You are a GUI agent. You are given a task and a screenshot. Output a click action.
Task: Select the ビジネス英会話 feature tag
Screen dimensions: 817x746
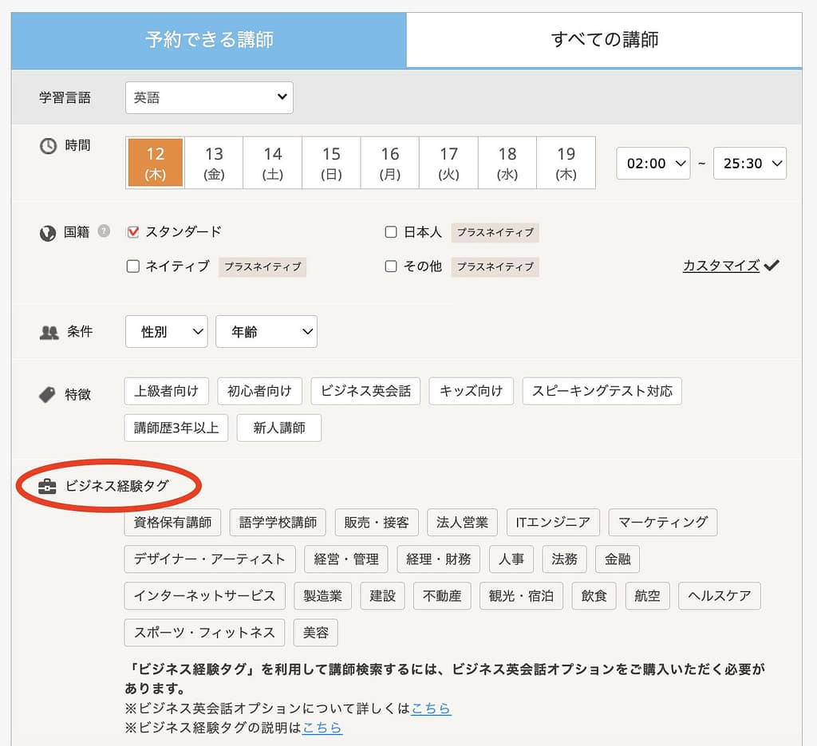[365, 391]
